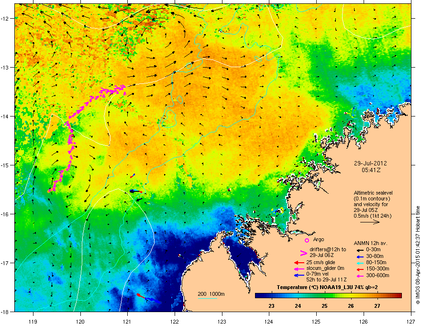Screen dimensions: 421x326
Task: Click the 125 longitude axis label
Action: [316, 321]
